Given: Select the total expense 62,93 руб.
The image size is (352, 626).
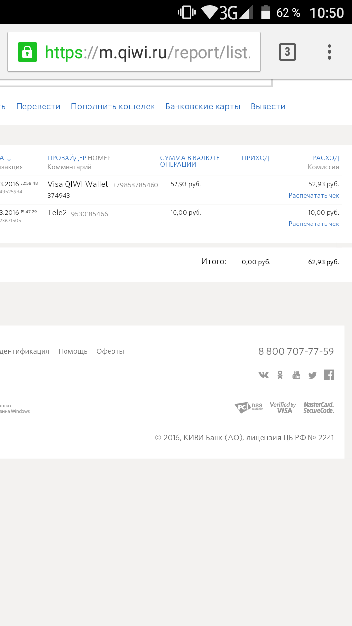Looking at the screenshot, I should point(324,262).
